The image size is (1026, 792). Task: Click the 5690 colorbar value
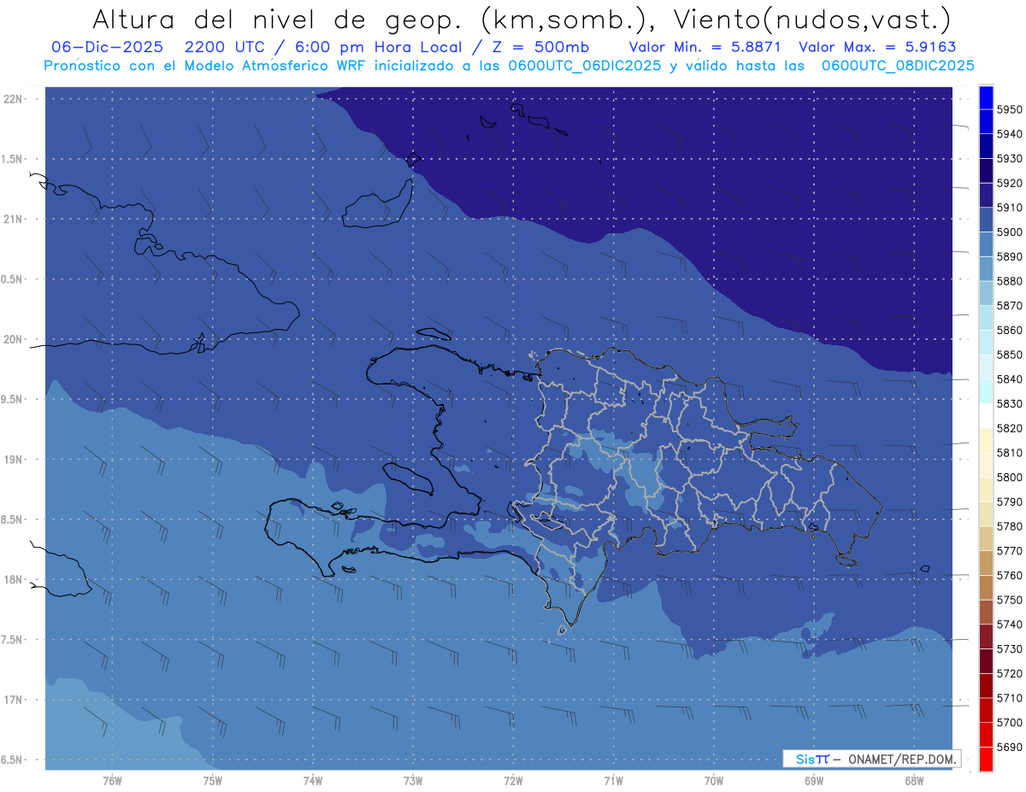[x=1010, y=747]
